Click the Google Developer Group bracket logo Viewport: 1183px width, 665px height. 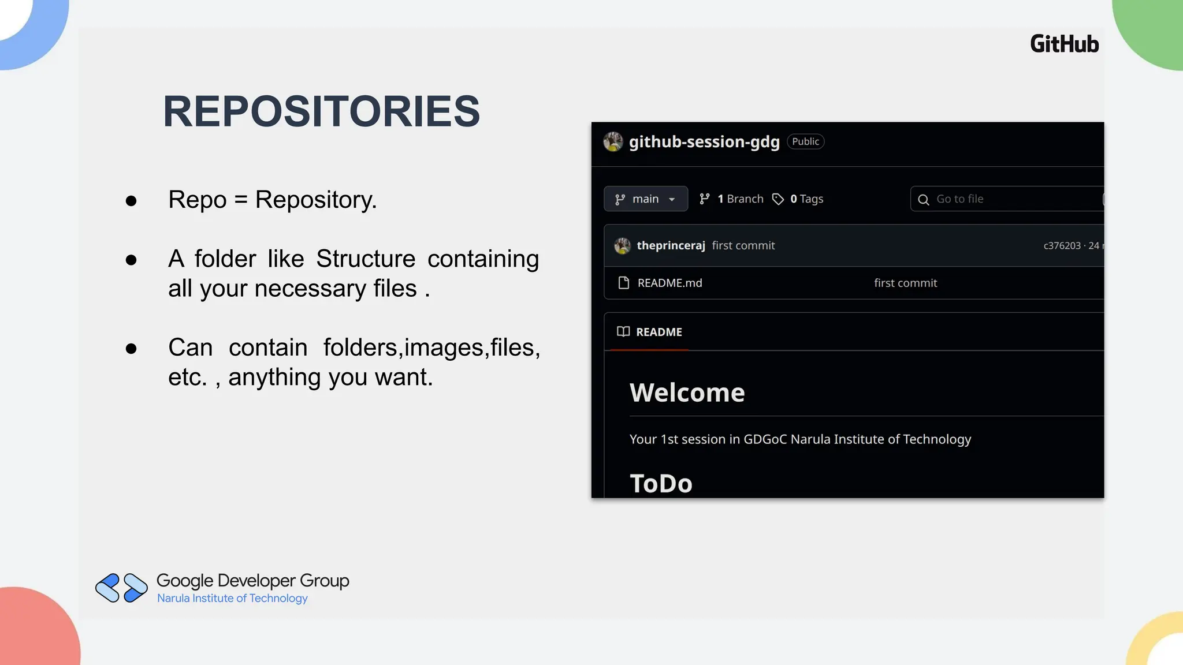(x=121, y=588)
